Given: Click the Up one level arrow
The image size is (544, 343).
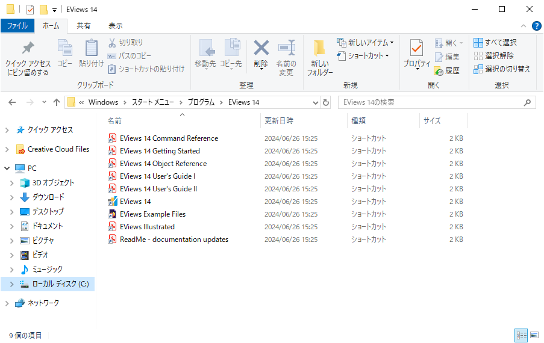Looking at the screenshot, I should (x=56, y=102).
